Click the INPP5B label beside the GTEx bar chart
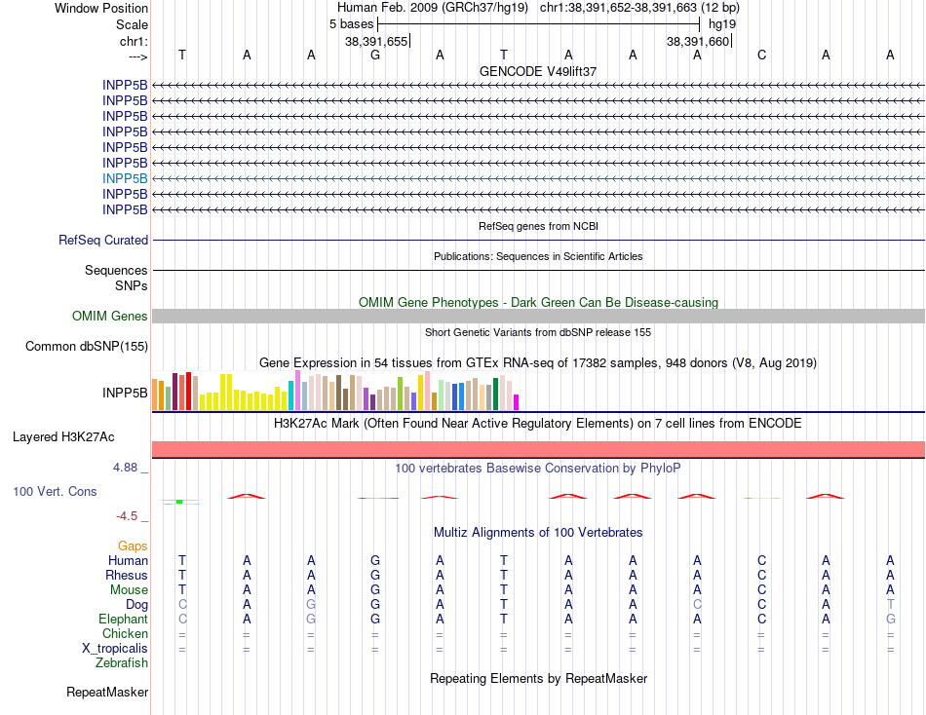This screenshot has width=926, height=715. (x=125, y=393)
